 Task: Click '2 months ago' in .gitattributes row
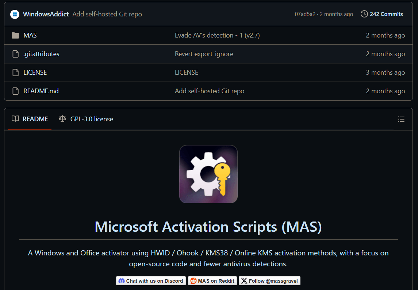tap(385, 54)
